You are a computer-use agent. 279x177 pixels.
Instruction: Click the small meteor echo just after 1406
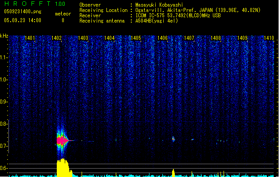(173, 139)
